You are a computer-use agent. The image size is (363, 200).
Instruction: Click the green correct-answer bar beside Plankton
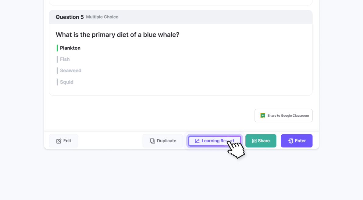pyautogui.click(x=57, y=48)
